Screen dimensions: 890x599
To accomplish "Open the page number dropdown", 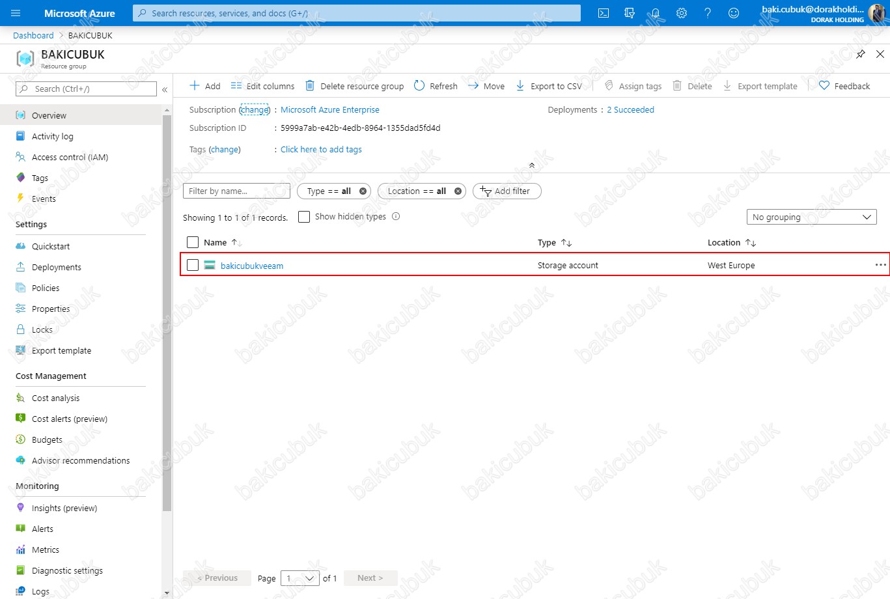I will pos(300,578).
